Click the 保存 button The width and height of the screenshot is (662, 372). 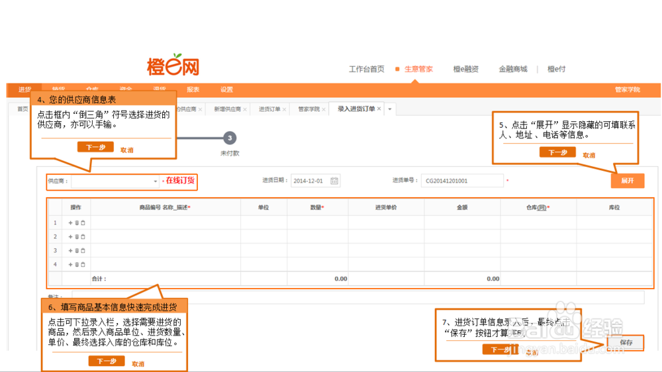(626, 342)
